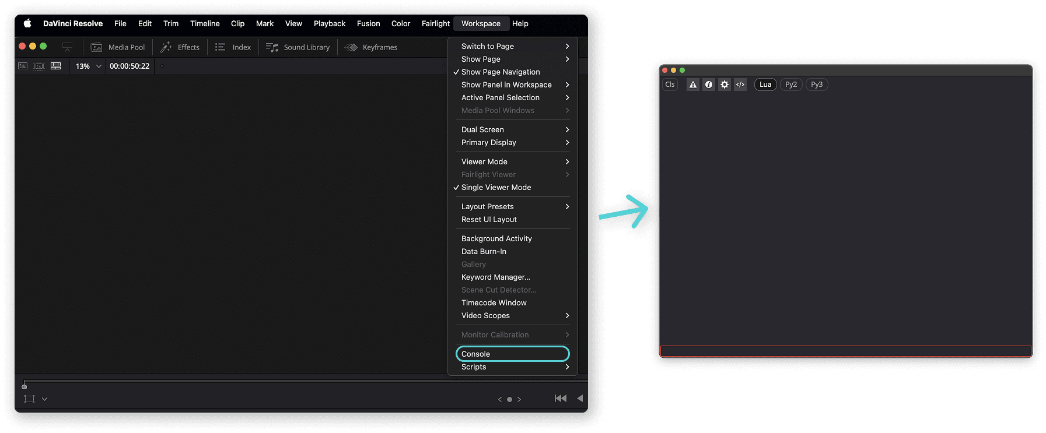Expand the Show Page submenu

512,59
